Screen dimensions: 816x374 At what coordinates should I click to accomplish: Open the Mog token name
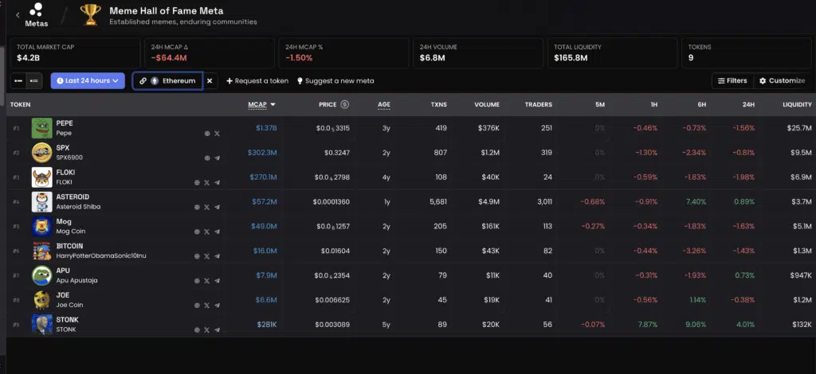[64, 221]
